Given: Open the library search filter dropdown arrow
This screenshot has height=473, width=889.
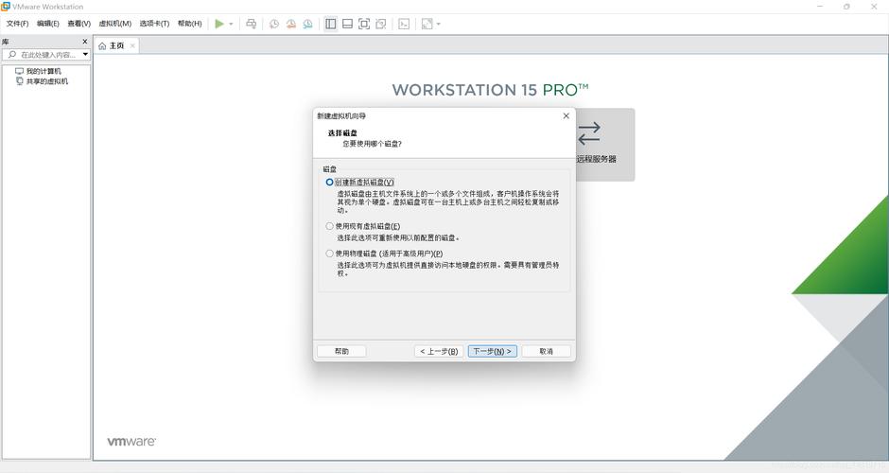Looking at the screenshot, I should pyautogui.click(x=85, y=55).
